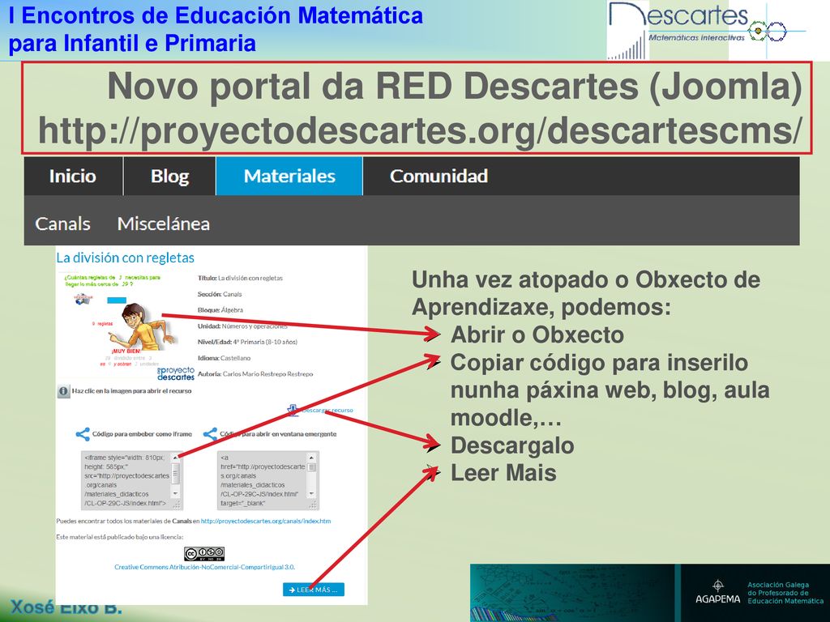The width and height of the screenshot is (830, 622).
Task: Click the 'Idioma: Castellano' text
Action: pos(224,358)
